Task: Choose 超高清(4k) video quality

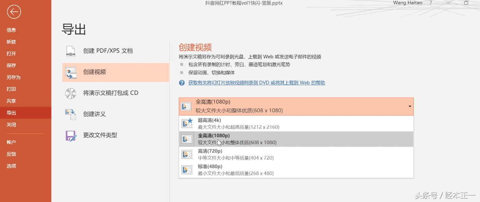Action: [x=296, y=123]
